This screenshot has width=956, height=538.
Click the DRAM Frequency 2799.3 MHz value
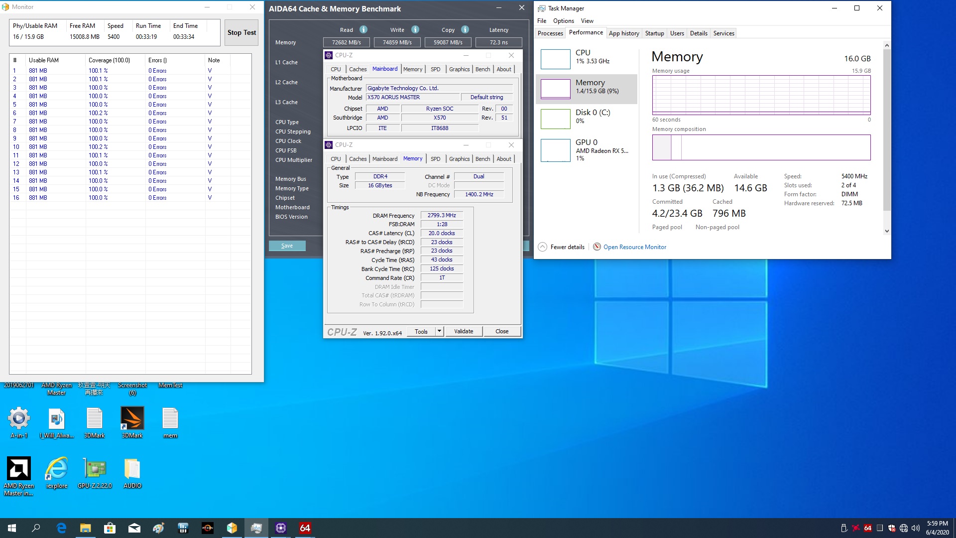pos(442,215)
